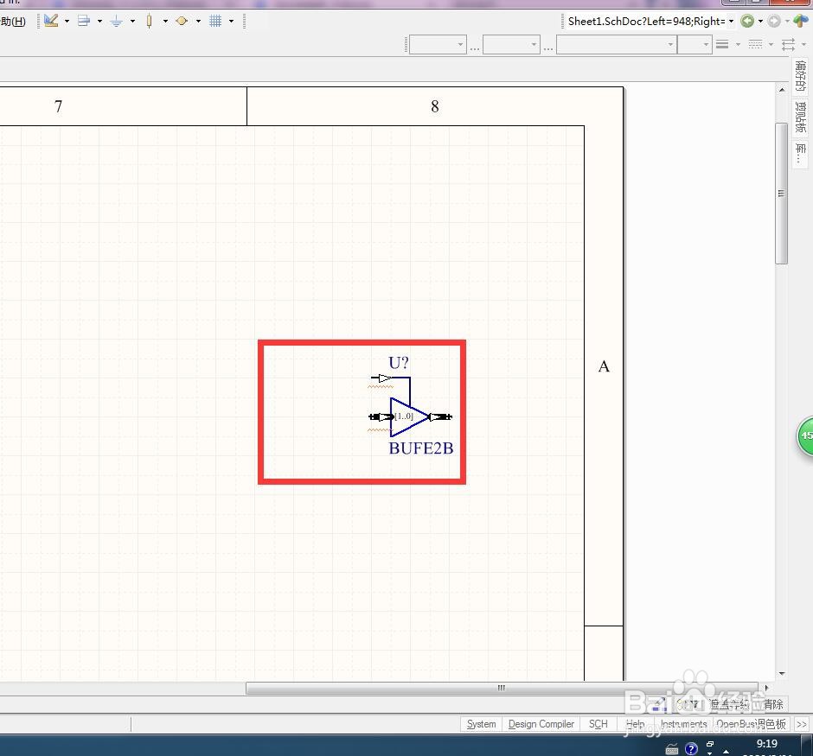Click the horizontal scrollbar thumb
This screenshot has height=756, width=813.
[502, 688]
